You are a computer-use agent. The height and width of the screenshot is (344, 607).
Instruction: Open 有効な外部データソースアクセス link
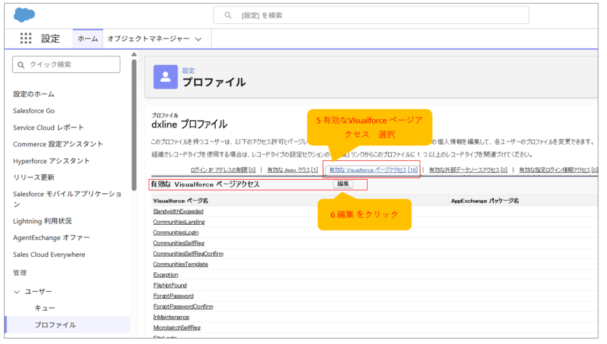(x=468, y=170)
